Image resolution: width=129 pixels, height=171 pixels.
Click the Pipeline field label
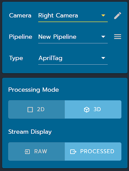(x=21, y=37)
